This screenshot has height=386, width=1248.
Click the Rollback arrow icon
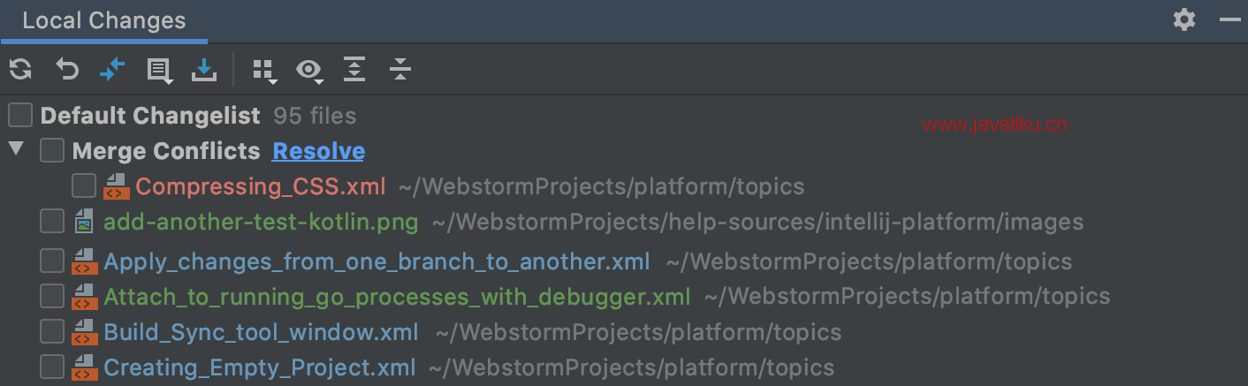click(67, 69)
